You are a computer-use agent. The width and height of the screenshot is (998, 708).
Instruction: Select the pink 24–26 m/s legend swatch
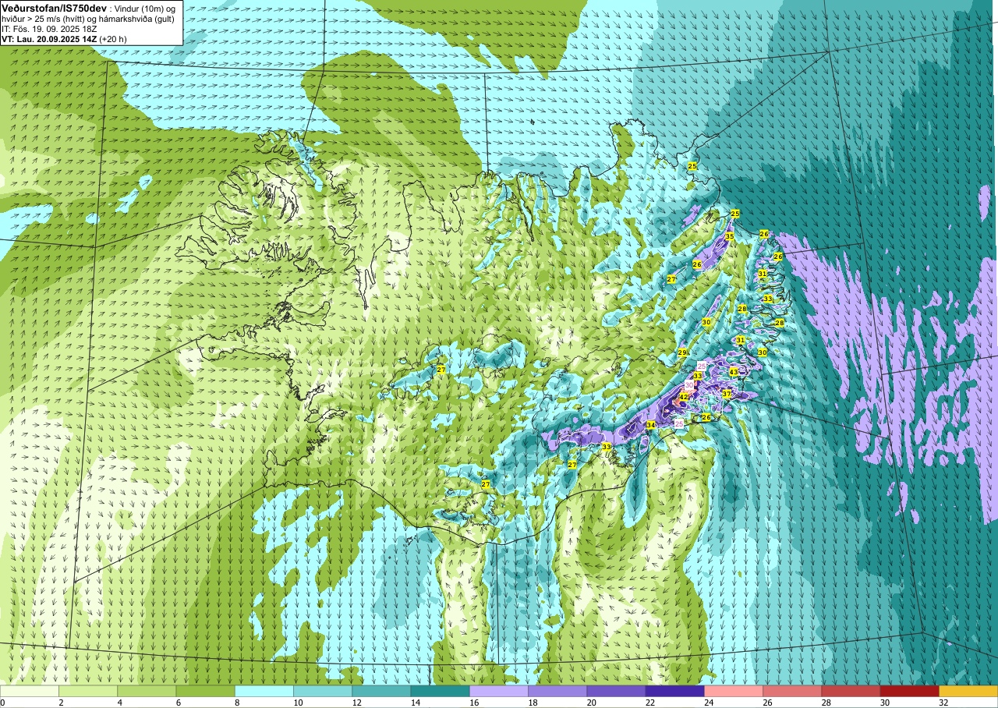click(734, 691)
